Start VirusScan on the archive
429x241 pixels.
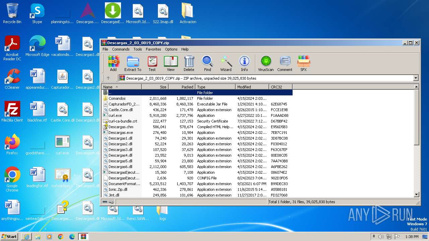point(266,64)
